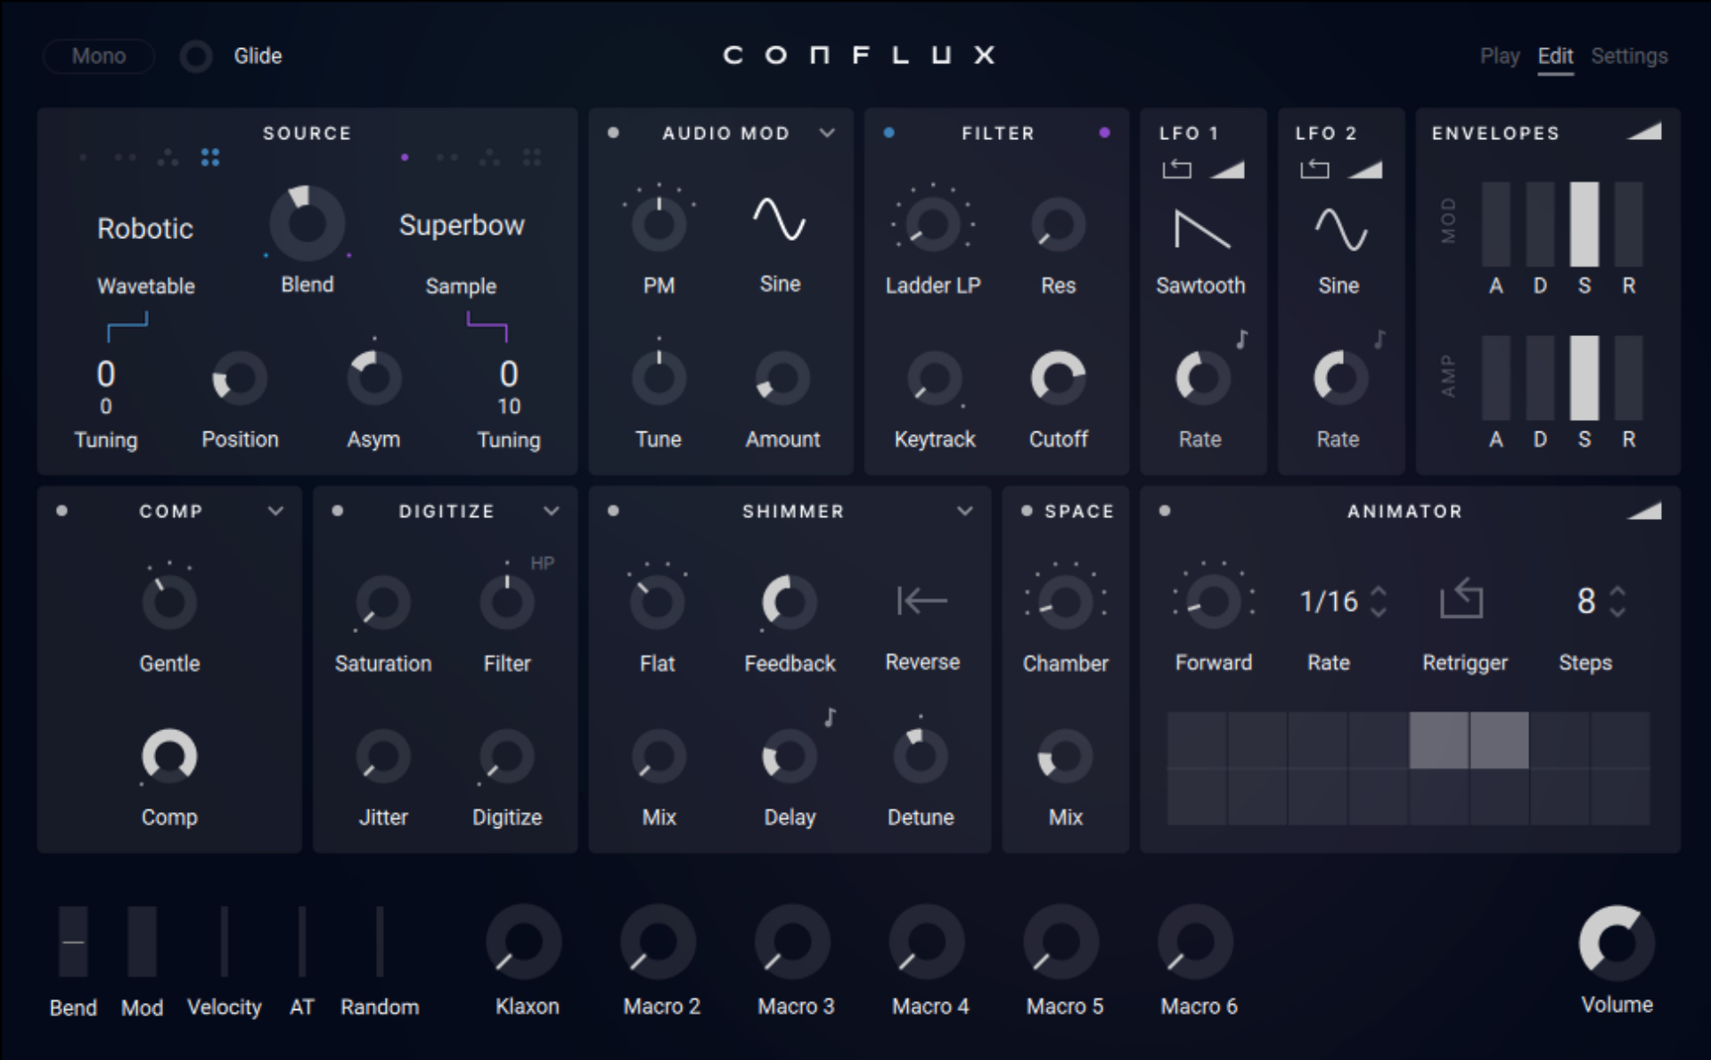Toggle the Shimmer effect on
Screen dimensions: 1711x1060
(612, 511)
